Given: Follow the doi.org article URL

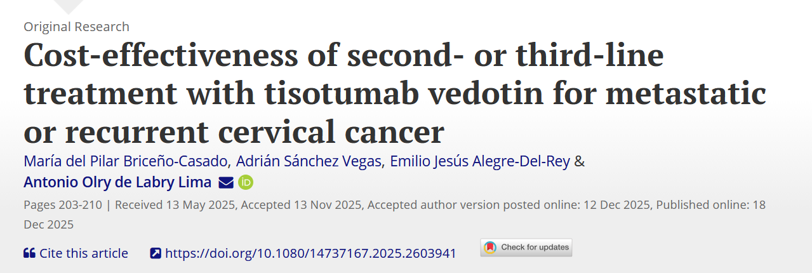Looking at the screenshot, I should tap(310, 253).
